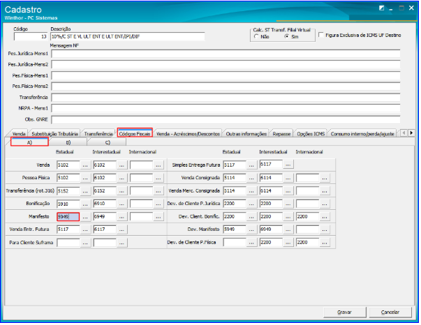Click Bonificação Interestadual field 6910
Viewport: 421px width, 325px height.
tap(105, 204)
